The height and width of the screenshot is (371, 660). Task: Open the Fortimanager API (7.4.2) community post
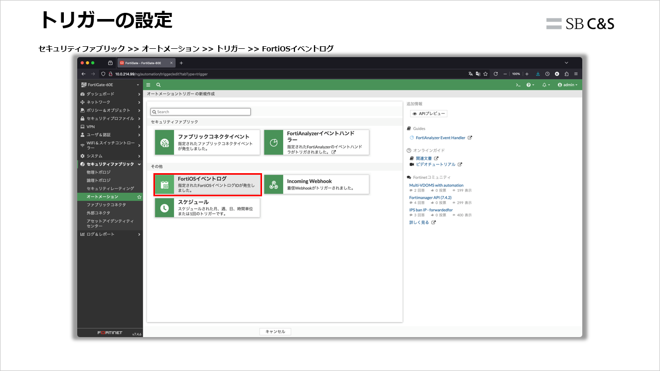point(430,197)
